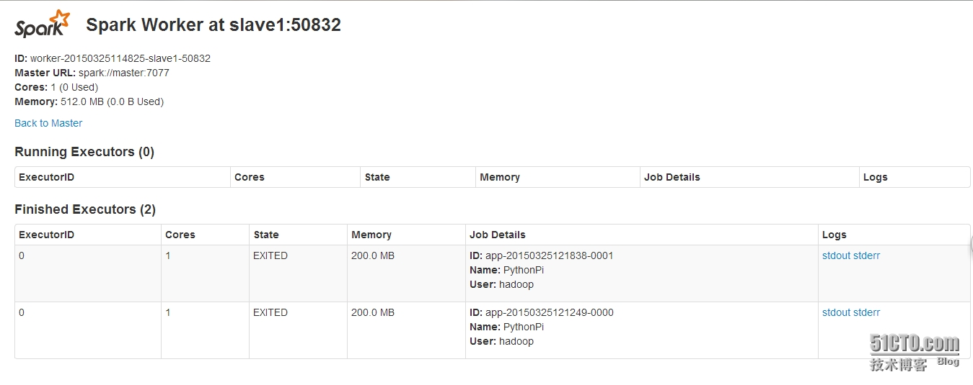Click cores value 1 in app-20150325121838-0001 row
The image size is (973, 385).
click(168, 255)
